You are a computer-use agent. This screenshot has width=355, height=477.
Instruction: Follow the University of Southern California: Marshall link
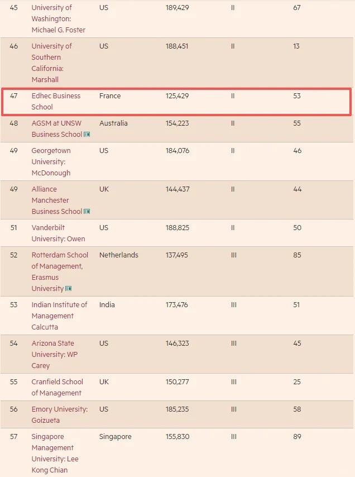click(51, 63)
